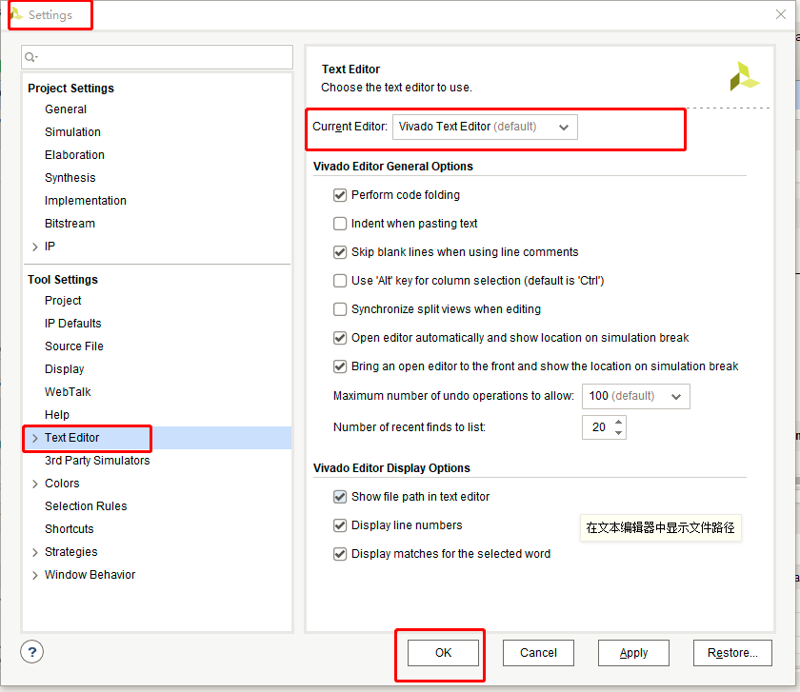Click the search magnifier in the settings search box
Screen dimensions: 800x692
pos(30,57)
